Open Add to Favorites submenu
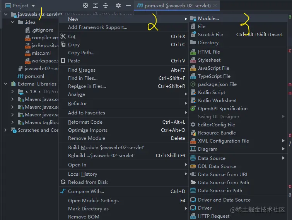The image size is (292, 220). [x=123, y=113]
